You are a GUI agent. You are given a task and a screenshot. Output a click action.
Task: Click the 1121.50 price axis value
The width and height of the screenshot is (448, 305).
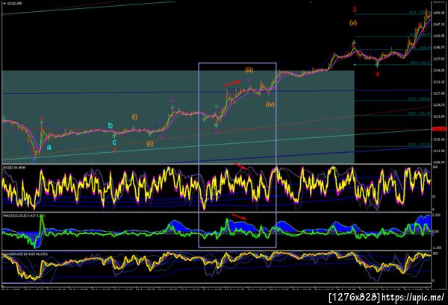438,116
